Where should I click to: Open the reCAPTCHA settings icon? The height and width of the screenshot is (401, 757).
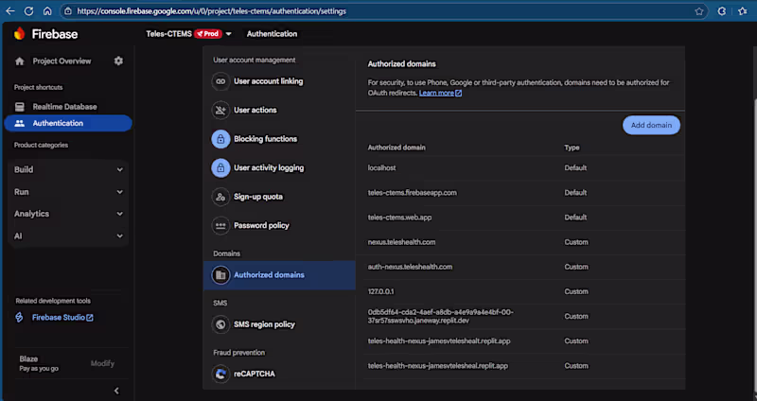[220, 374]
